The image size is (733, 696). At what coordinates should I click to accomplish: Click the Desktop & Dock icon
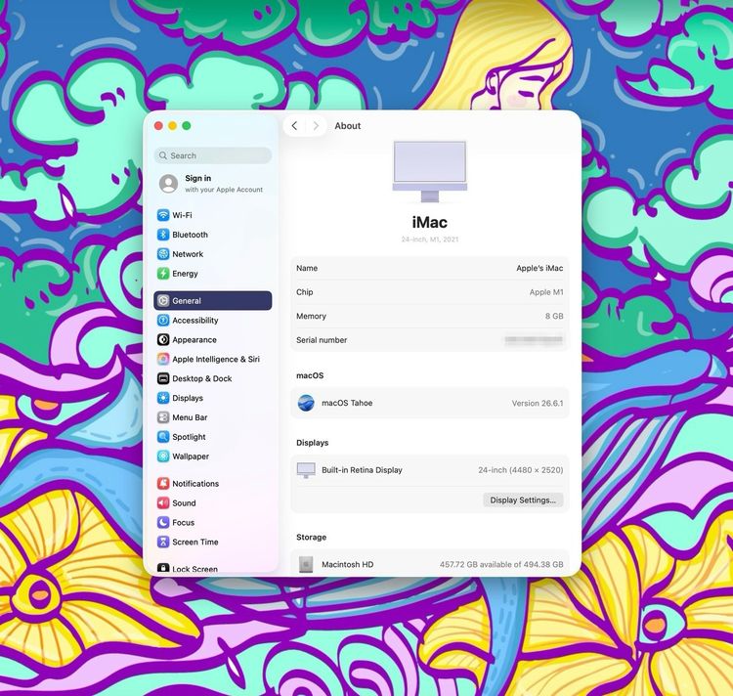[x=162, y=378]
